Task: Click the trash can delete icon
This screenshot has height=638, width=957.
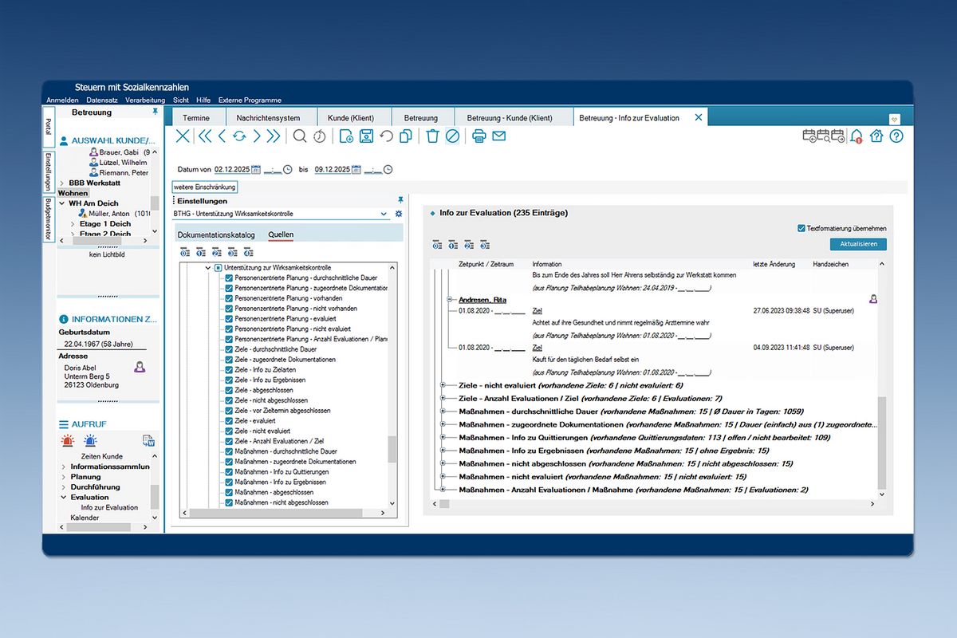Action: point(432,136)
